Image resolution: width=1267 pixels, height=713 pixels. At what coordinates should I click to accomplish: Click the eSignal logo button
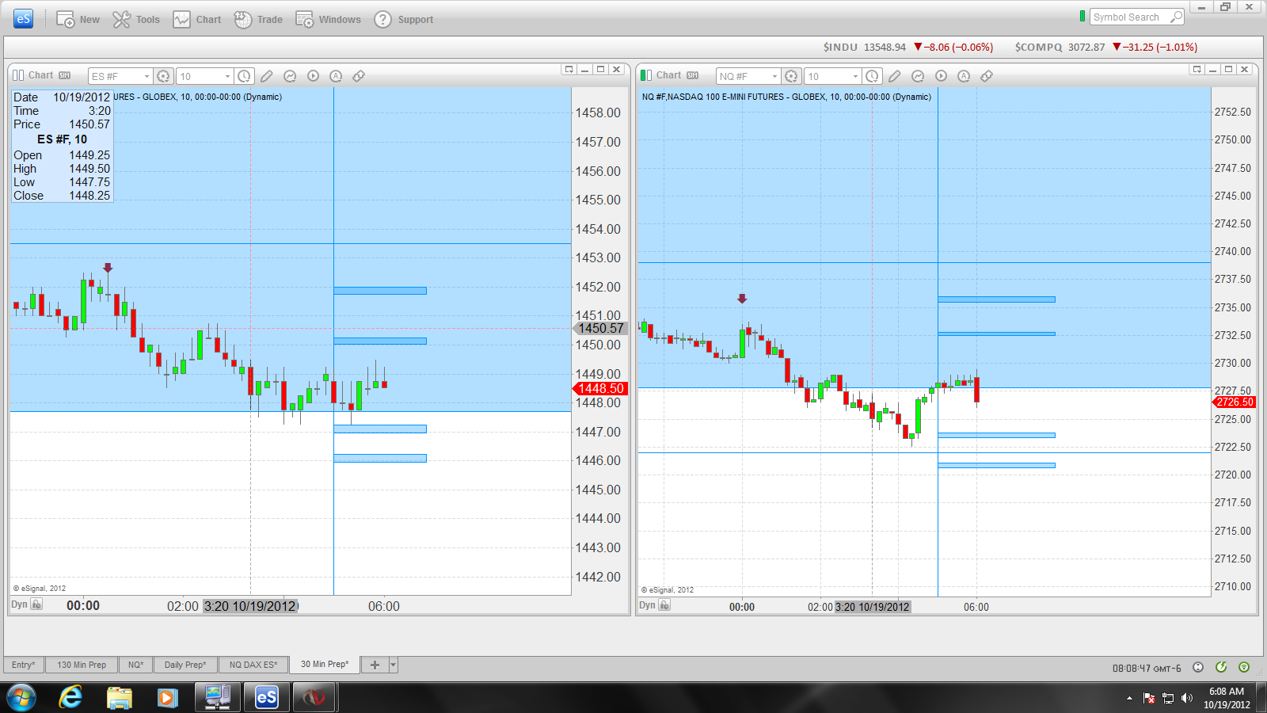pyautogui.click(x=24, y=19)
